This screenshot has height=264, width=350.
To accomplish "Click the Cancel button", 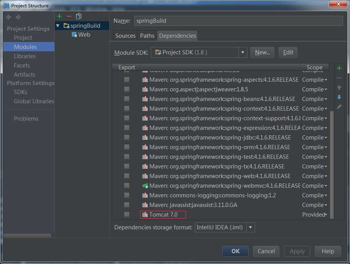I will 266,251.
